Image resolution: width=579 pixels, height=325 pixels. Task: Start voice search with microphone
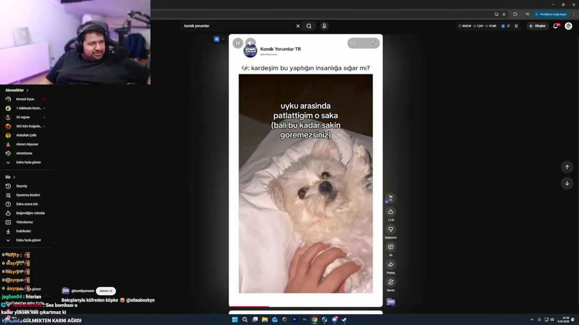324,26
